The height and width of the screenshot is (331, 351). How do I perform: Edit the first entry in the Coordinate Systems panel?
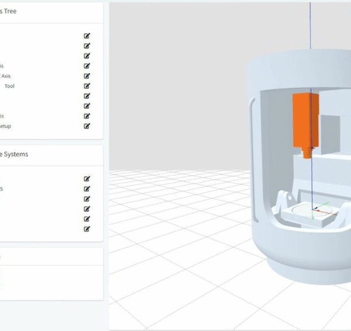[87, 179]
